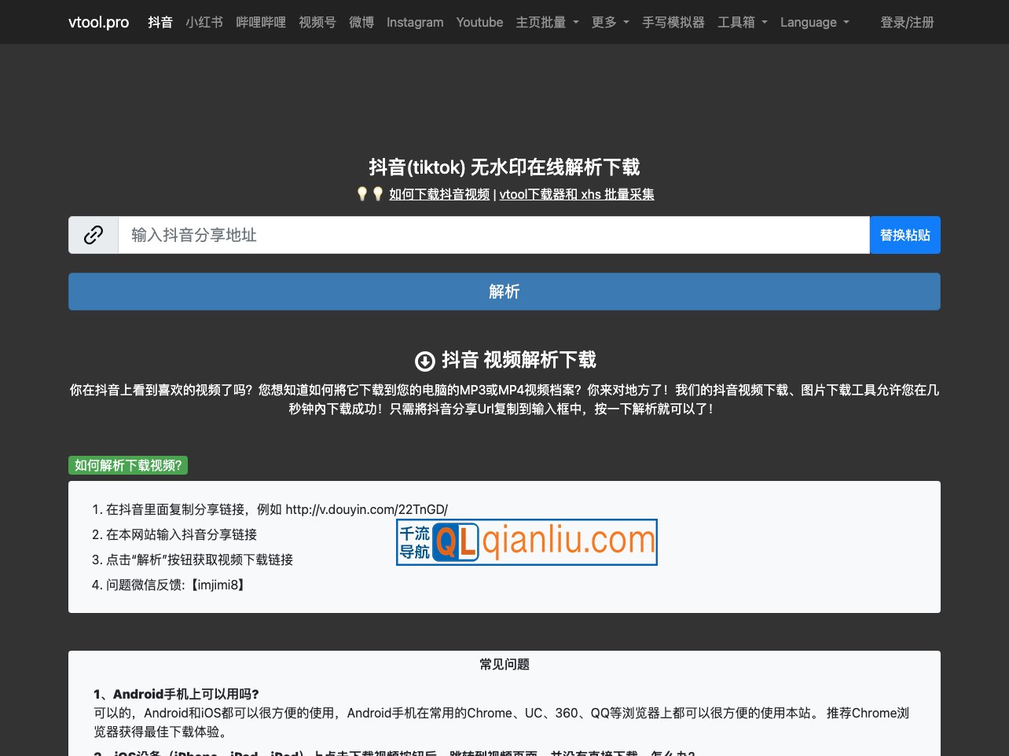Image resolution: width=1009 pixels, height=756 pixels.
Task: Click the green 如何解析下载视频 badge
Action: click(127, 465)
